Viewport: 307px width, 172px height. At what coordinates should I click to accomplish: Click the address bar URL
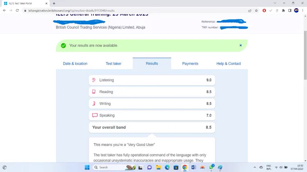pos(71,10)
